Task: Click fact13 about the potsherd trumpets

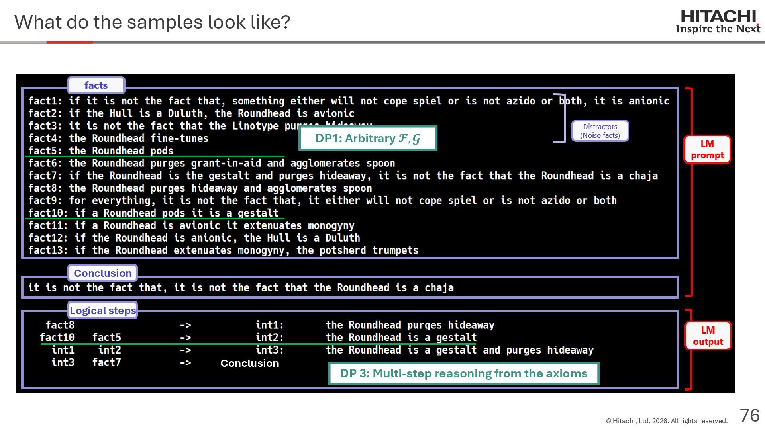Action: coord(223,250)
